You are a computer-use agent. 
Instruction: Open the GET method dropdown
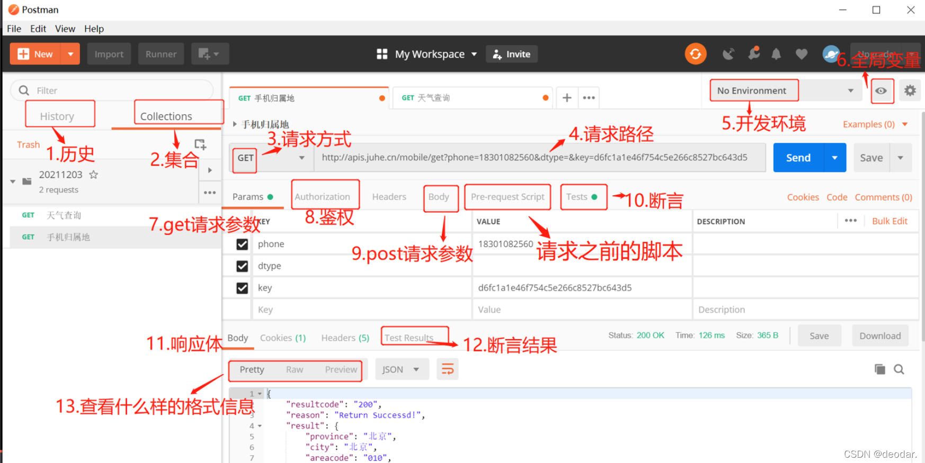click(271, 158)
